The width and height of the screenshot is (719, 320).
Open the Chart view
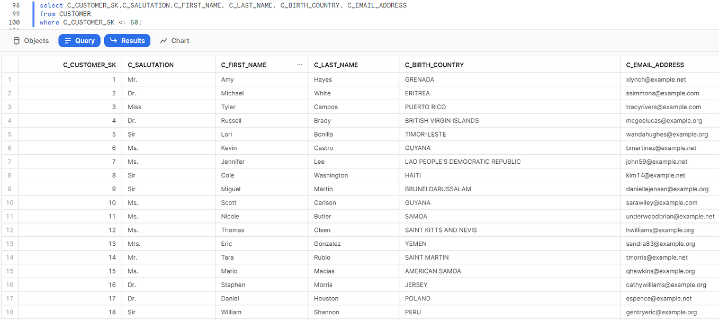tap(175, 41)
